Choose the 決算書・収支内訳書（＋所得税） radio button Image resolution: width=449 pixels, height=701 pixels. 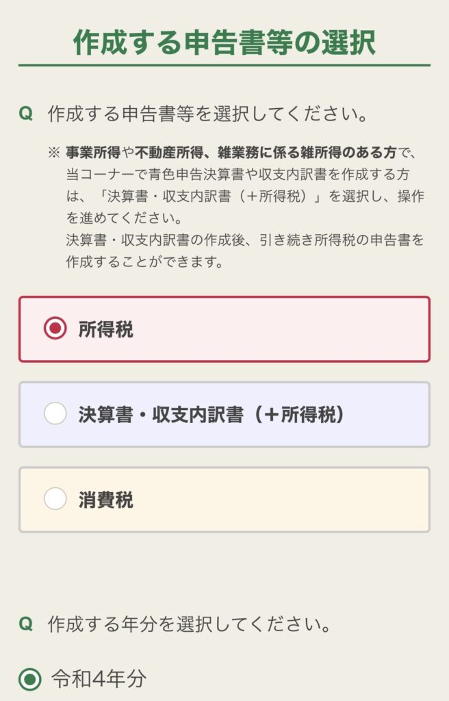pyautogui.click(x=55, y=414)
